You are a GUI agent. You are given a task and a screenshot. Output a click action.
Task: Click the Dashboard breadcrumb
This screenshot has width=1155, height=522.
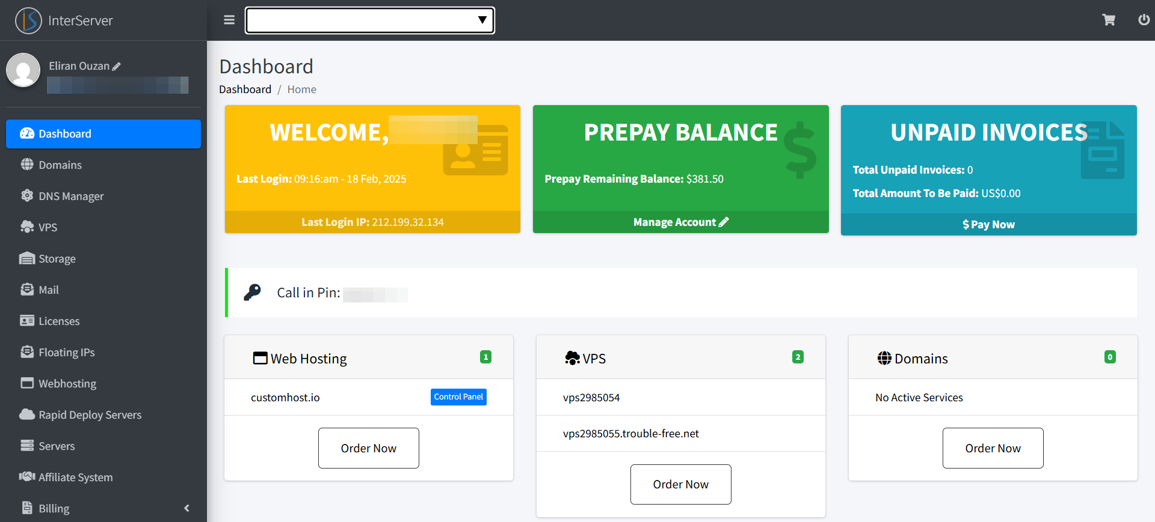(245, 90)
